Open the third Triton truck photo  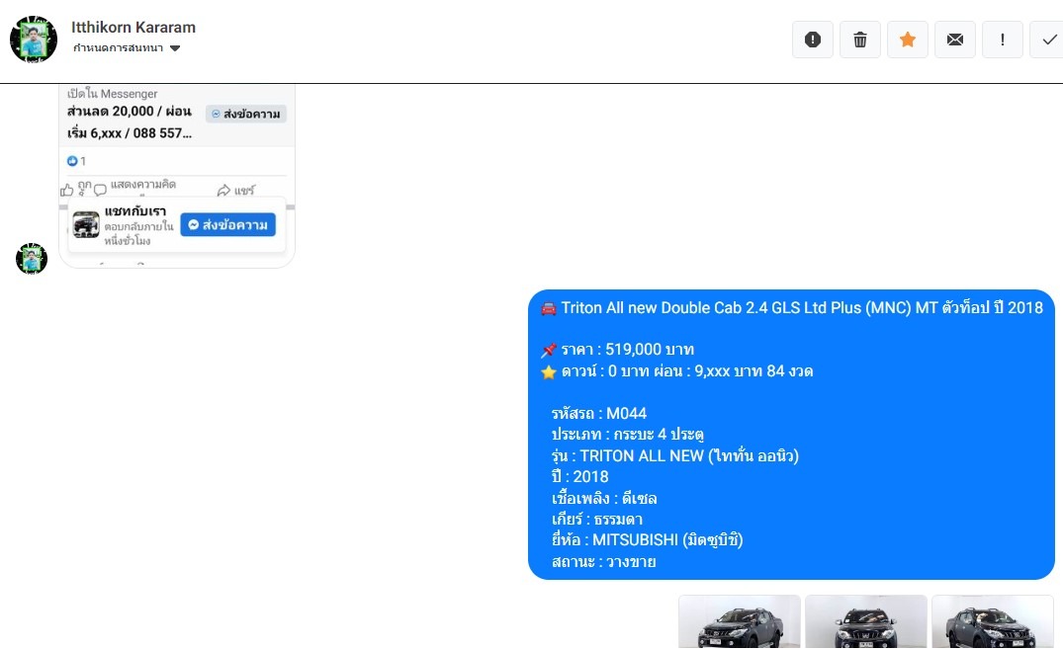(993, 622)
